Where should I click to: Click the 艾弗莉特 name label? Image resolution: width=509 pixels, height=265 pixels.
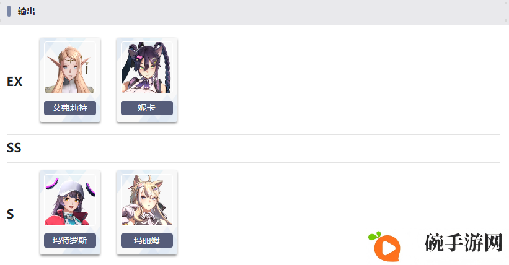(x=70, y=108)
